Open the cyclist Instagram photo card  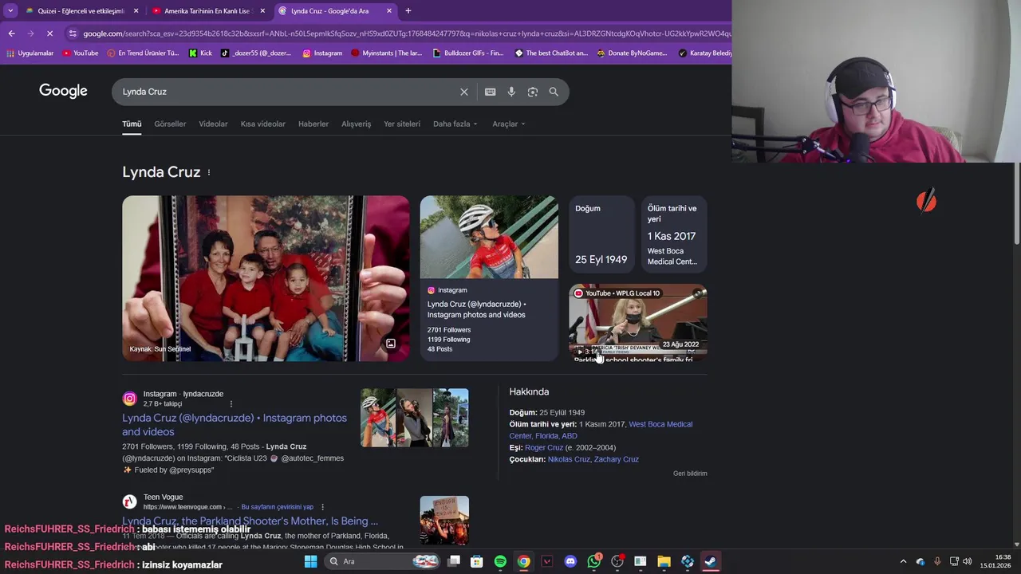(489, 278)
